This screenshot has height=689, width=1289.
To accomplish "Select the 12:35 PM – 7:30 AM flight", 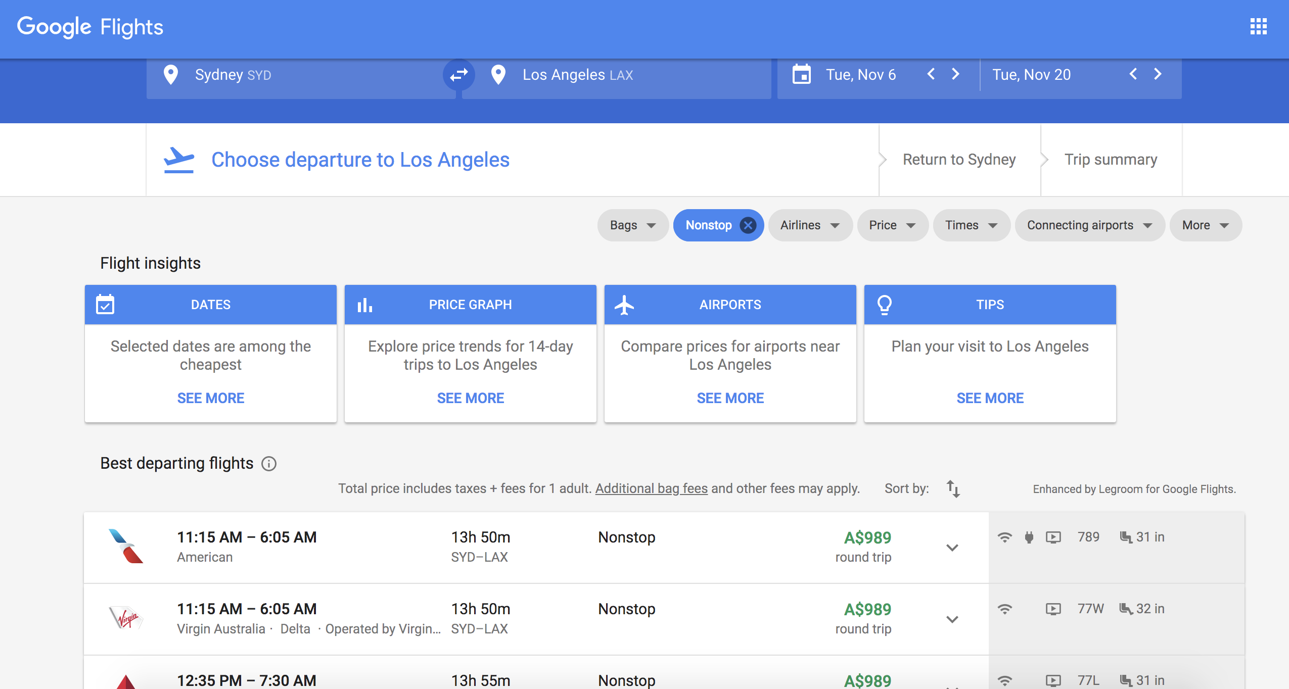I will [536, 672].
